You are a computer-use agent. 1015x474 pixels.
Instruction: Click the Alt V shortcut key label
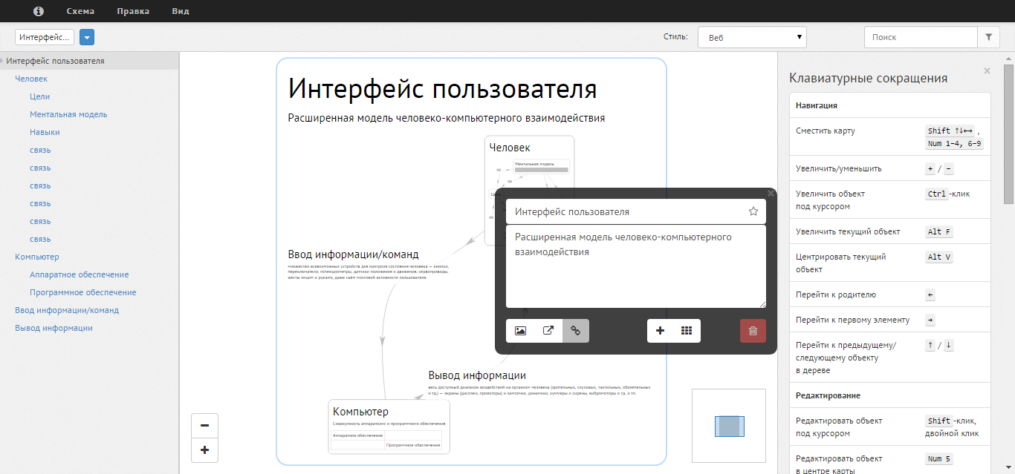point(939,257)
